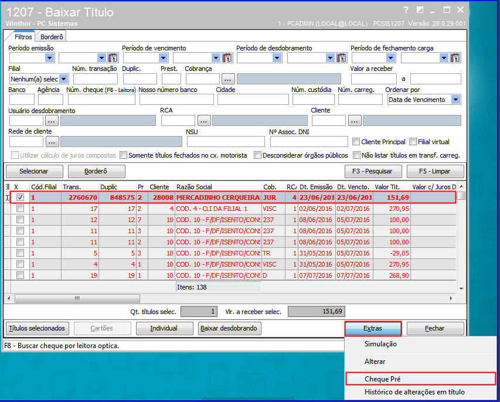Tick Desconsiderar órgãos públicos checkbox

[x=257, y=155]
